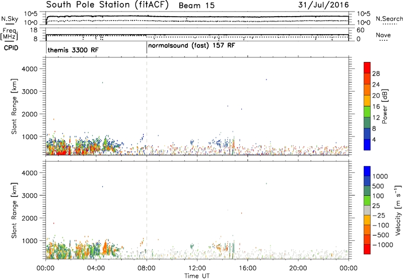
Task: Click the "1000" tick in the velocity panel range axis
Action: pyautogui.click(x=30, y=241)
